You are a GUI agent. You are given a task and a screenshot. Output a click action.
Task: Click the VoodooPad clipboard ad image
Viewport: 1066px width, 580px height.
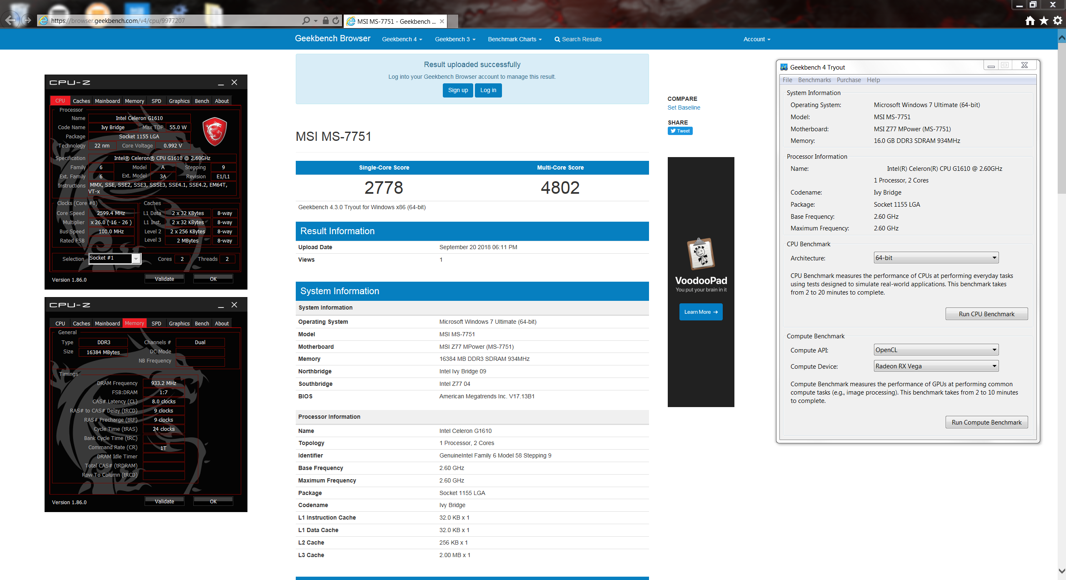click(x=701, y=254)
